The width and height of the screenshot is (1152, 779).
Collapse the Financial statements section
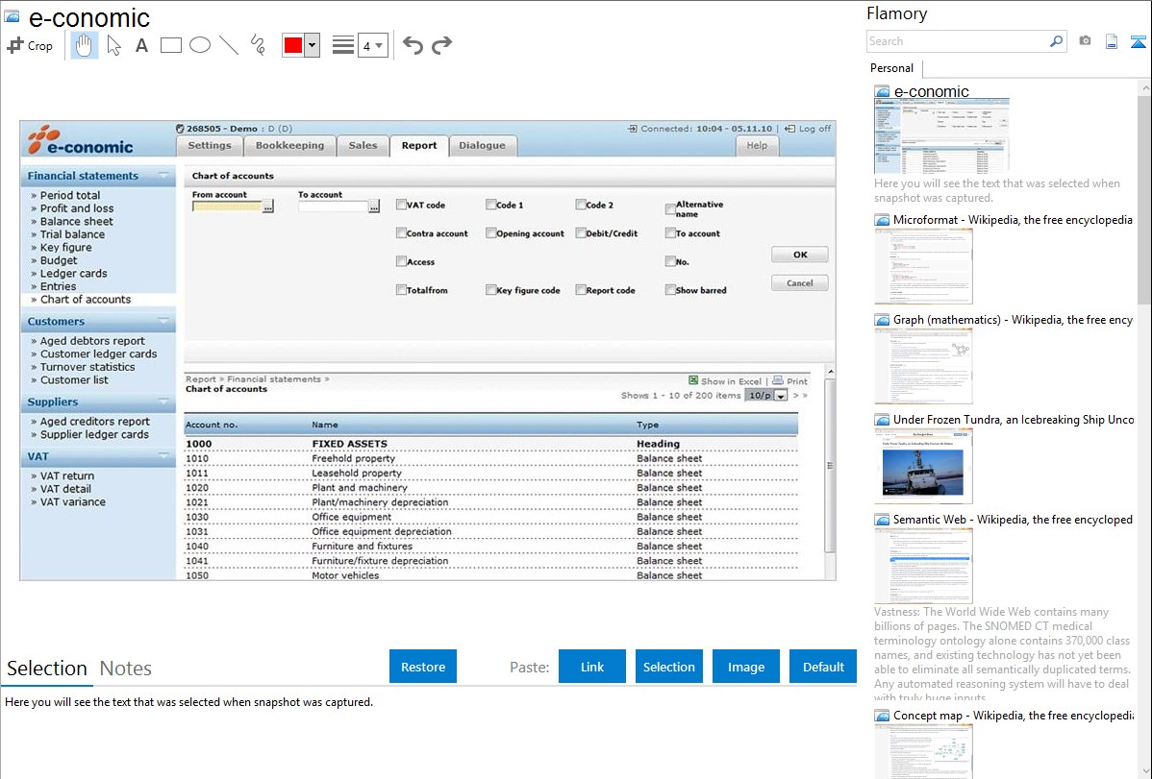[x=163, y=176]
